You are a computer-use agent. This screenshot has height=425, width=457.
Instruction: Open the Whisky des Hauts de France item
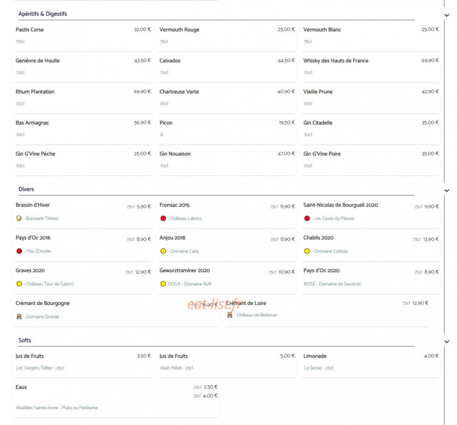pyautogui.click(x=371, y=67)
